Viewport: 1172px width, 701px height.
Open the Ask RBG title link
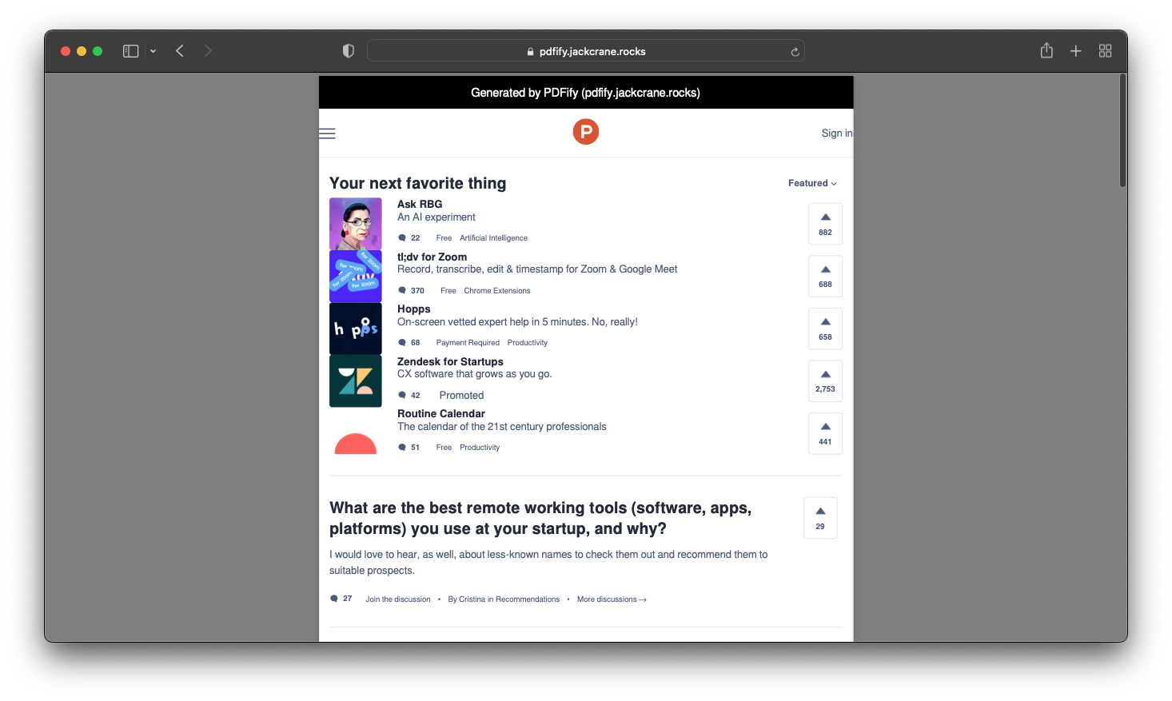pos(420,204)
